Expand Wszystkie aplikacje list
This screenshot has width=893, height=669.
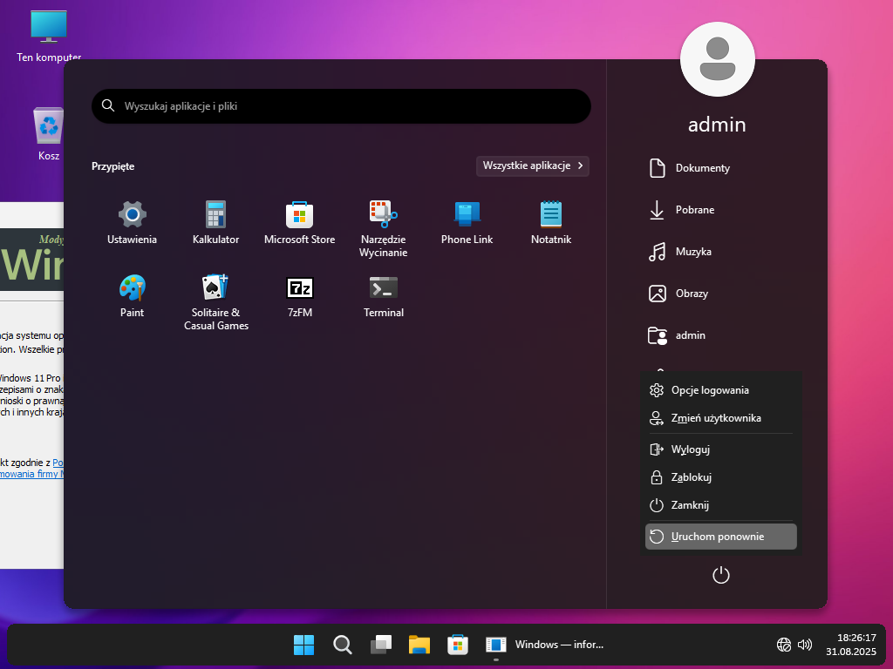[532, 166]
